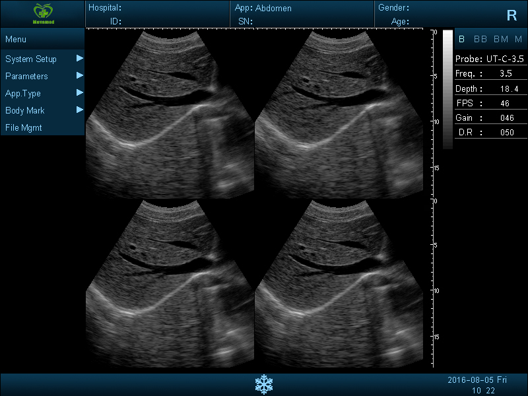This screenshot has height=396, width=528.
Task: Select the top-right ultrasound image
Action: 339,114
